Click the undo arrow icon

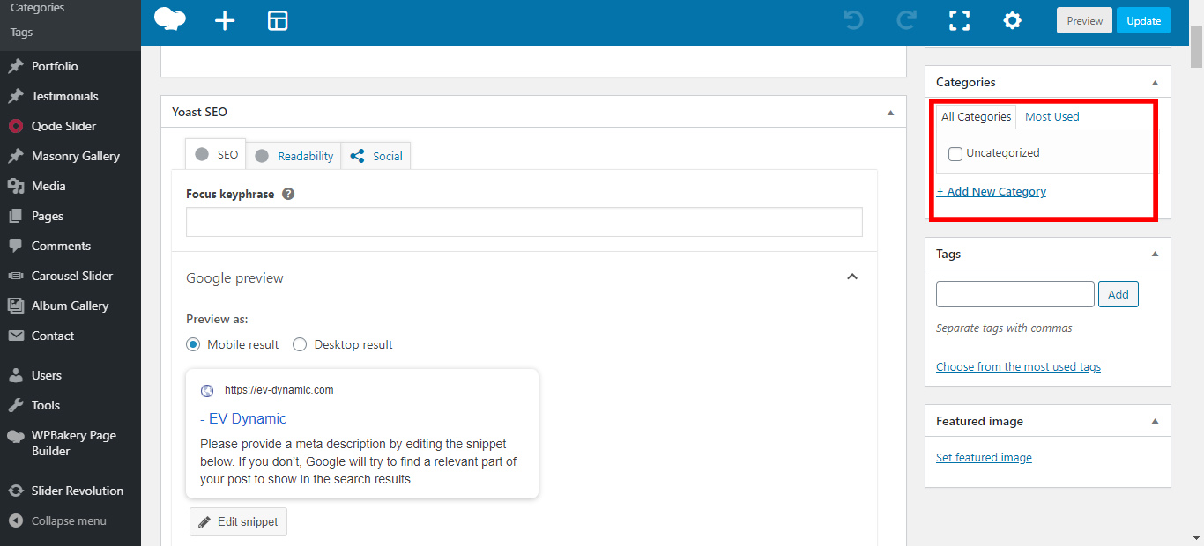[853, 20]
